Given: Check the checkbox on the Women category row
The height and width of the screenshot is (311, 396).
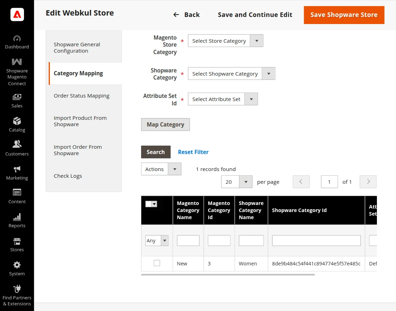Looking at the screenshot, I should [x=157, y=263].
